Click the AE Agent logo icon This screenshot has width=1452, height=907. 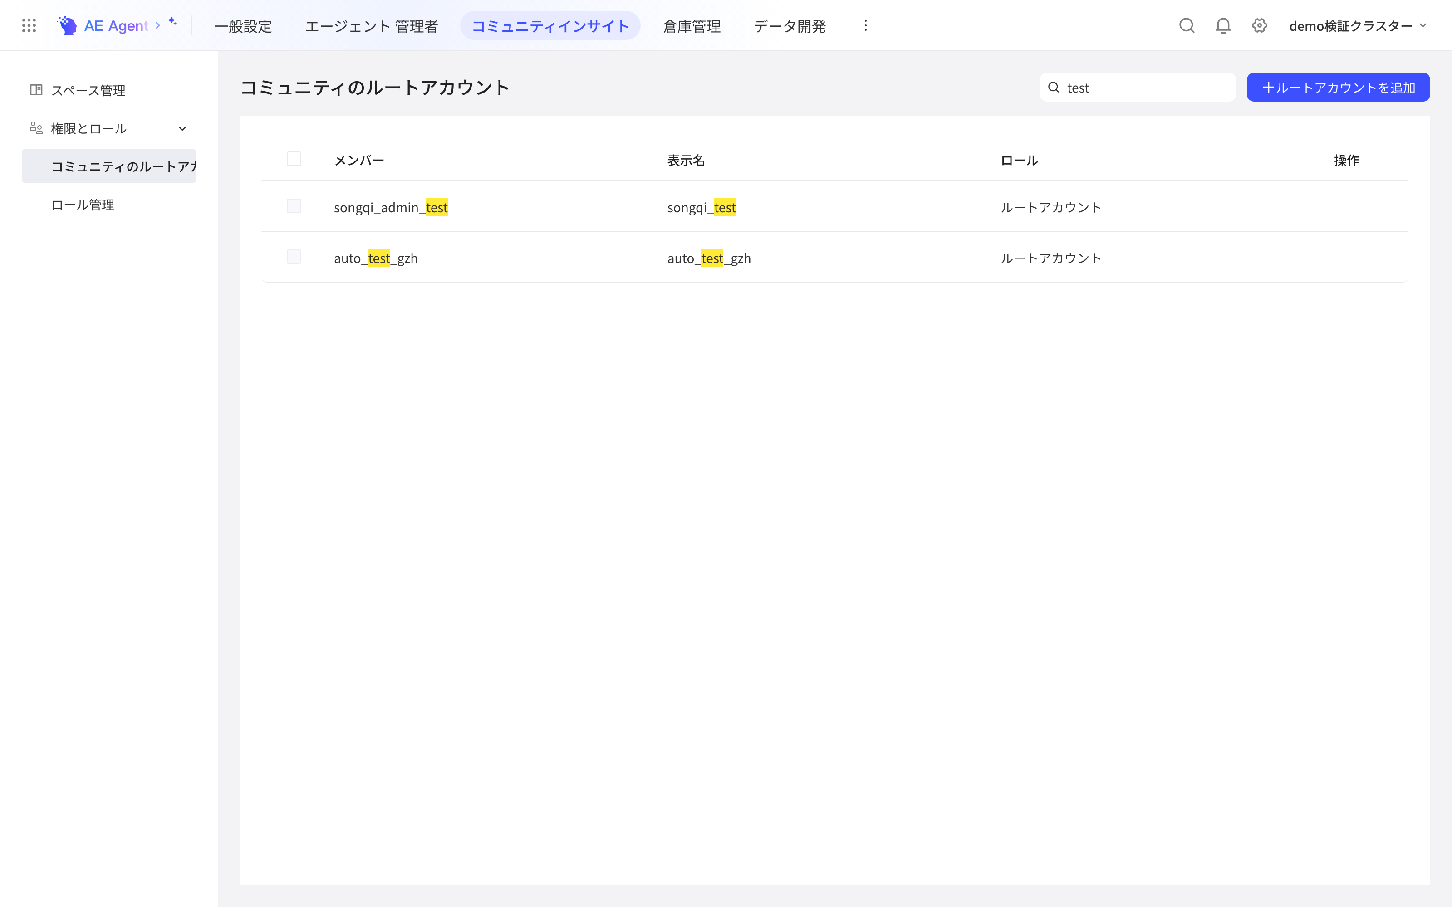pyautogui.click(x=67, y=25)
